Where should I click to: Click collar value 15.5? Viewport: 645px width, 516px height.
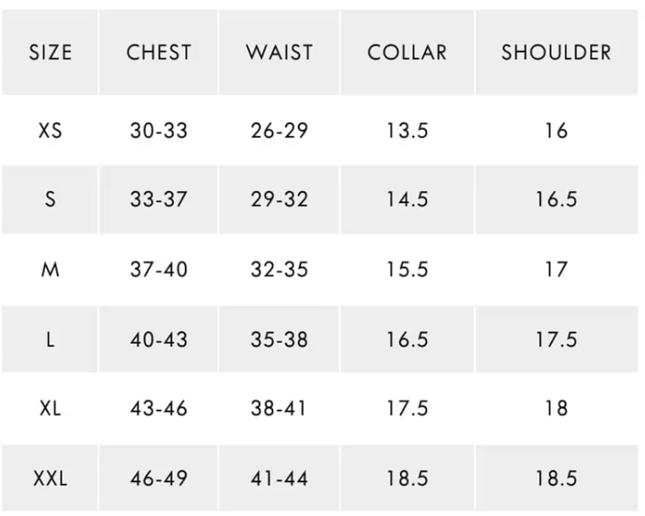[407, 269]
